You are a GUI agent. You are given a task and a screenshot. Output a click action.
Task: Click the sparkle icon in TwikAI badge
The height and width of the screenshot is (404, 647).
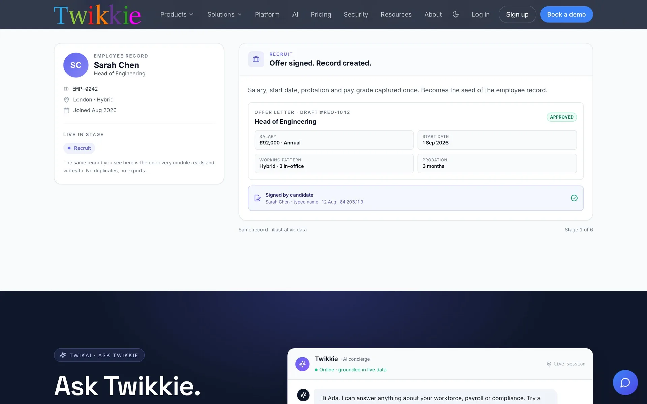(x=63, y=355)
